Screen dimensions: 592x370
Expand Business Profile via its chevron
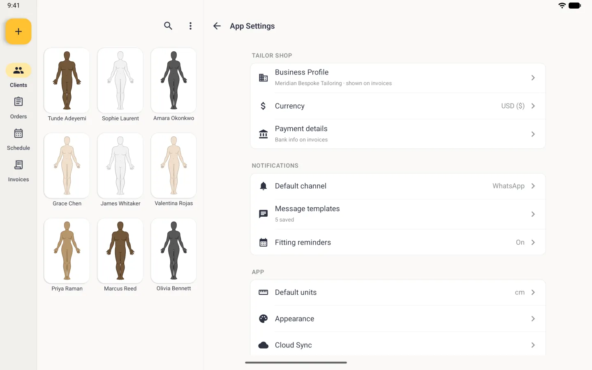[533, 78]
